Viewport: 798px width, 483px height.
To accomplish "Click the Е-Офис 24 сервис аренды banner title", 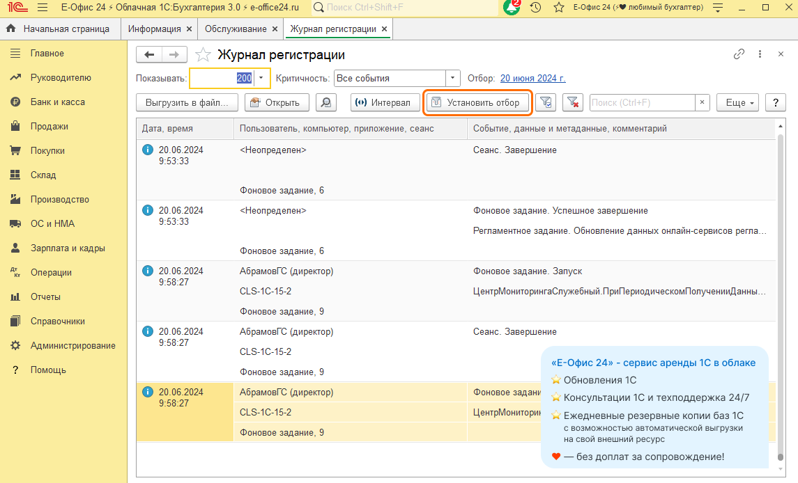I will (x=654, y=363).
